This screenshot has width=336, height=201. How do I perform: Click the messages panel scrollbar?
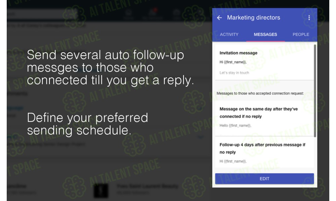click(x=315, y=91)
